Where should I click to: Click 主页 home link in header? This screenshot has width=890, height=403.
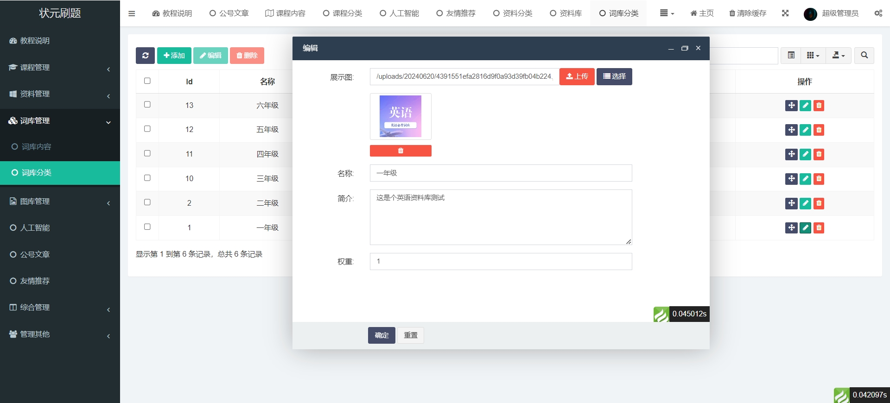tap(702, 13)
